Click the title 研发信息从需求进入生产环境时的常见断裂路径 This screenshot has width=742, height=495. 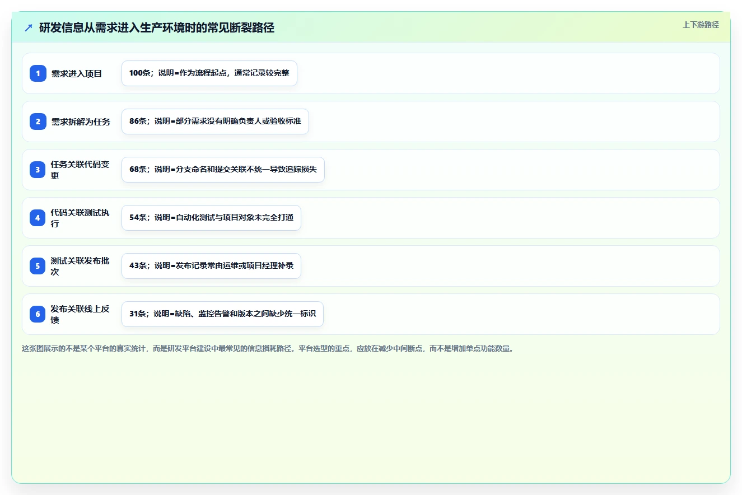coord(157,27)
